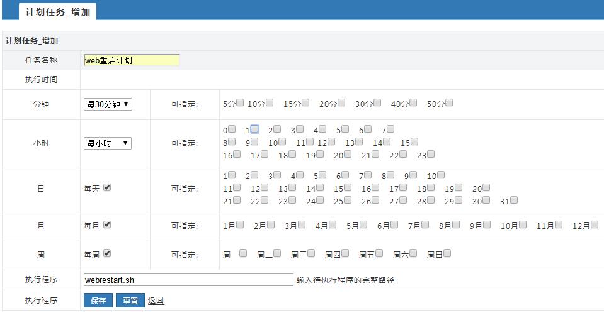This screenshot has width=604, height=318.
Task: Follow the 返回 link
Action: 156,300
